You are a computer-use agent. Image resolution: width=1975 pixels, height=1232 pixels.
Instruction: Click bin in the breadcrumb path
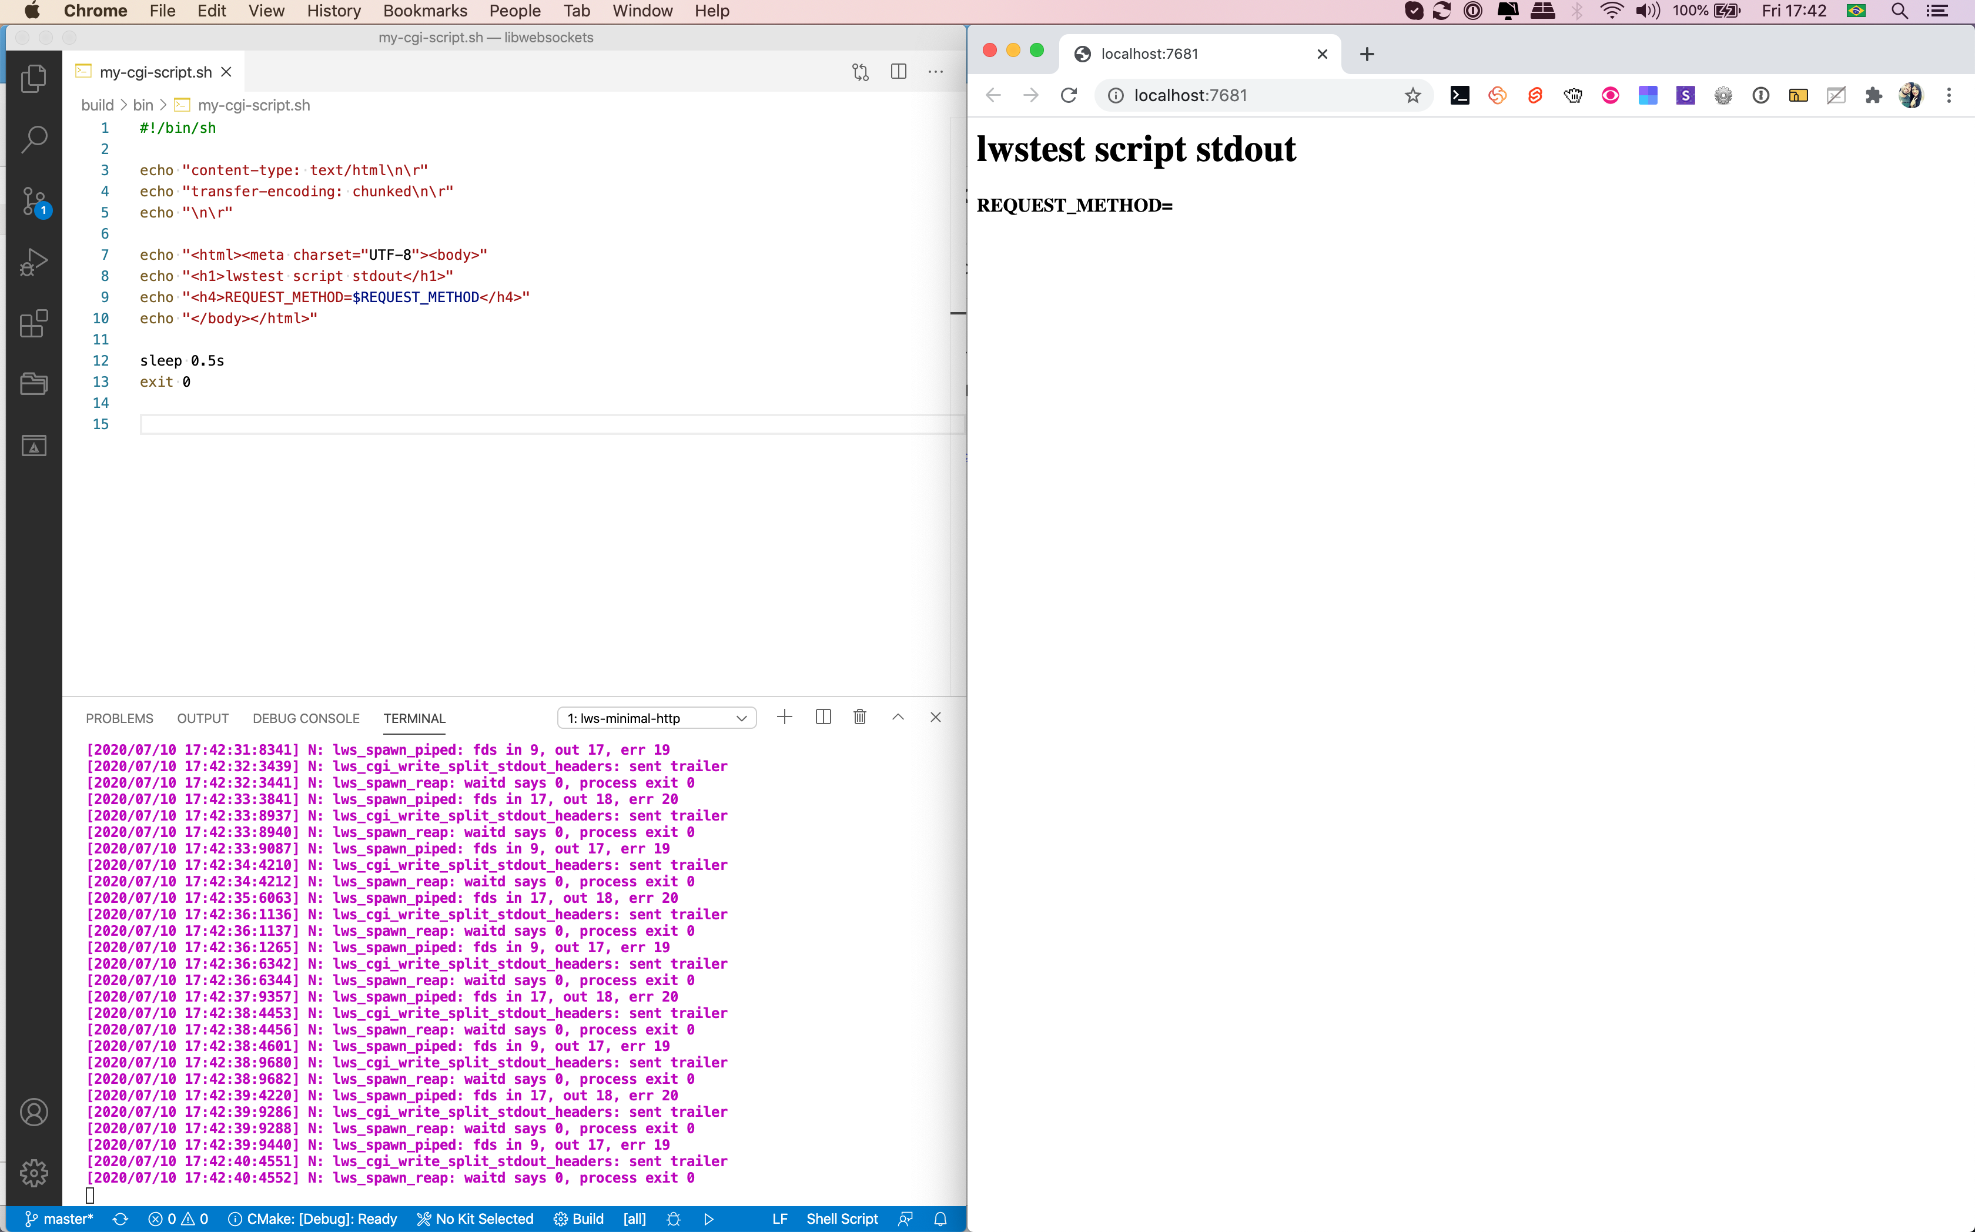pos(143,105)
